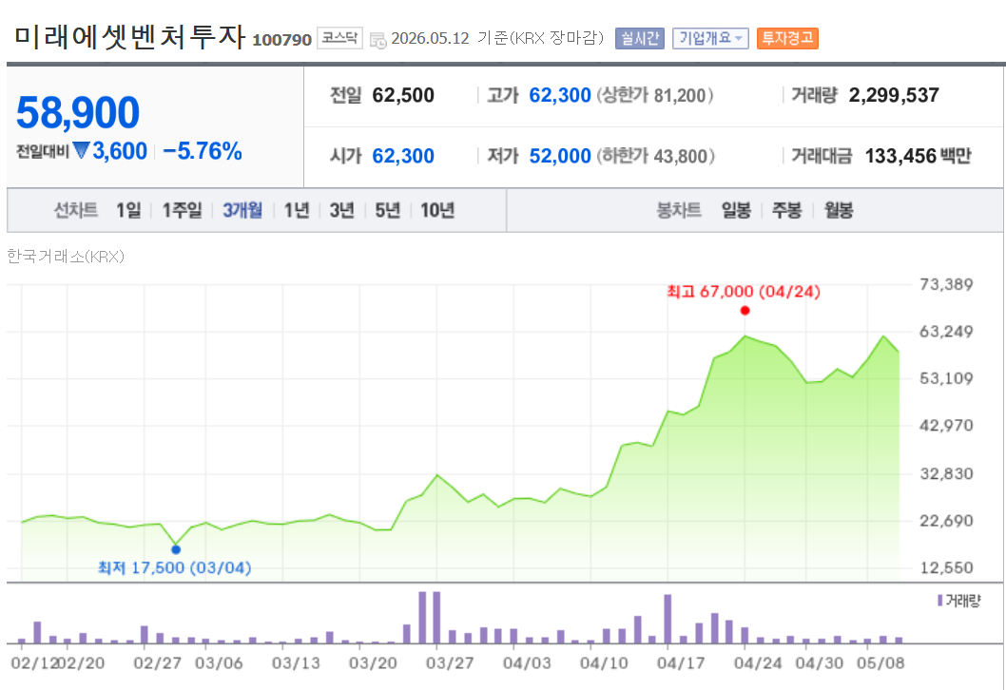The image size is (1006, 690).
Task: Select the 3년 line chart tab
Action: click(342, 210)
